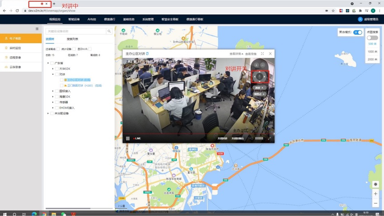384x216 pixels.
Task: Click the PTZ zoom in plus button
Action: 256,65
